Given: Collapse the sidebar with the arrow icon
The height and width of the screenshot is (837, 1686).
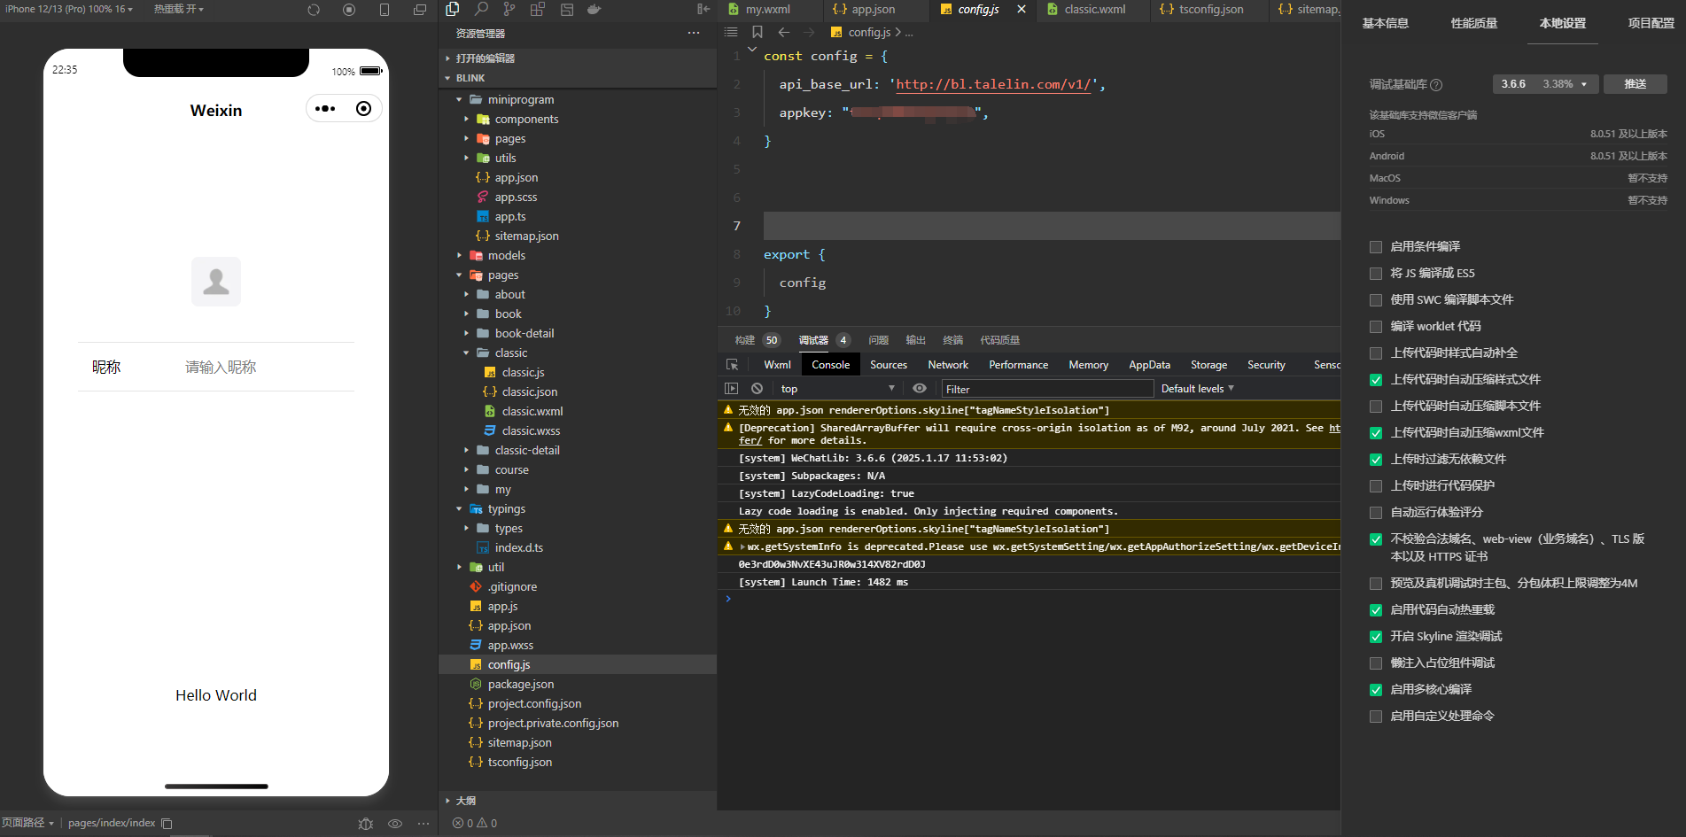Looking at the screenshot, I should 703,9.
